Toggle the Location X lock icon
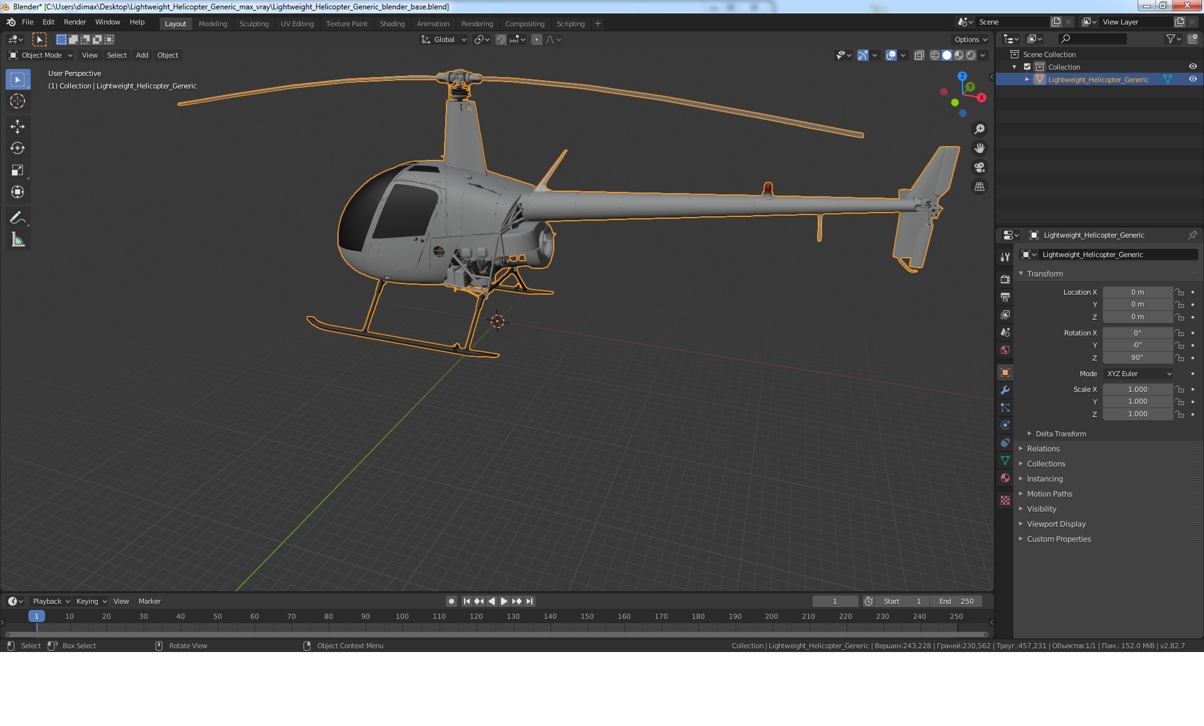 [x=1180, y=292]
